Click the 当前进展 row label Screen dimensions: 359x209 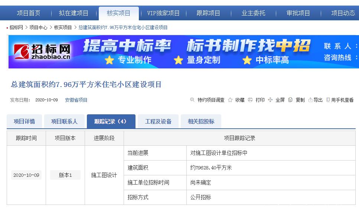pos(138,153)
